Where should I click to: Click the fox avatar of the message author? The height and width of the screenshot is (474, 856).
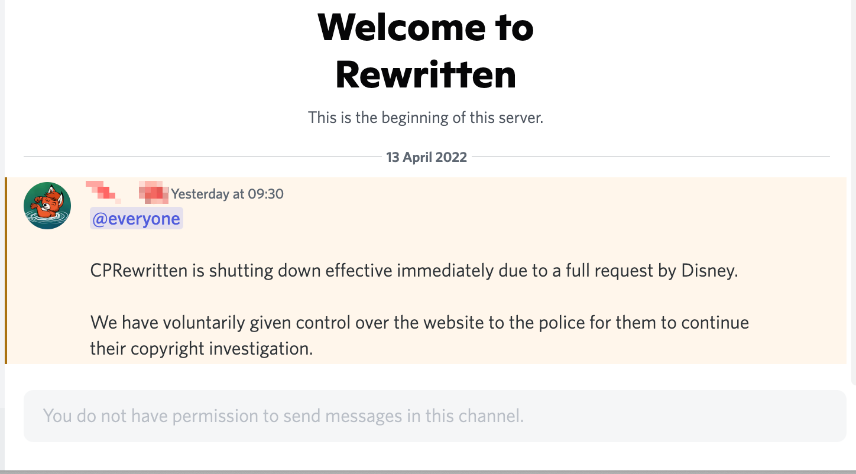click(x=47, y=205)
